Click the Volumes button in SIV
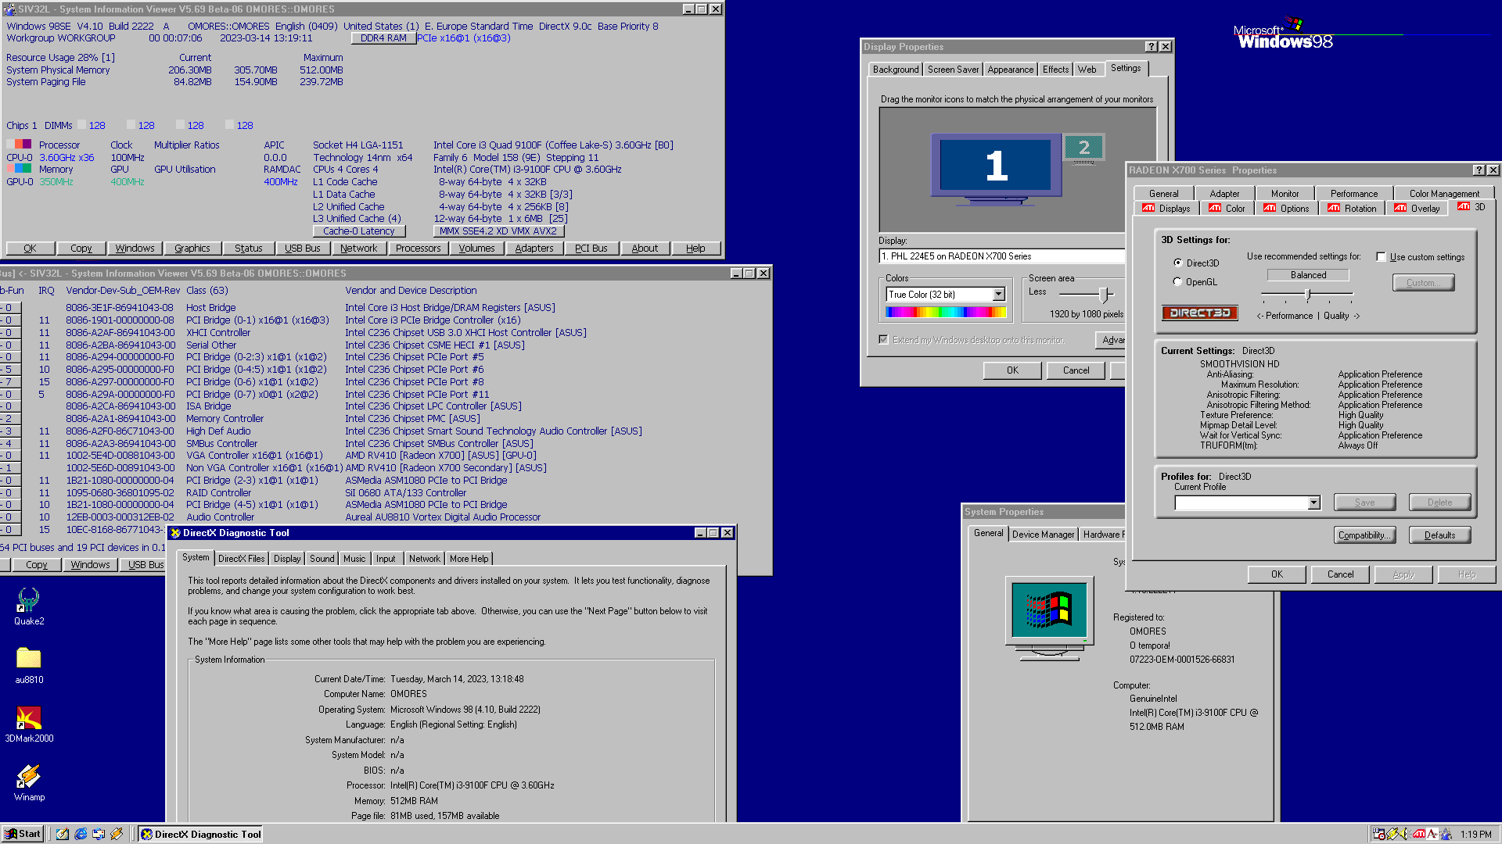 (x=476, y=249)
